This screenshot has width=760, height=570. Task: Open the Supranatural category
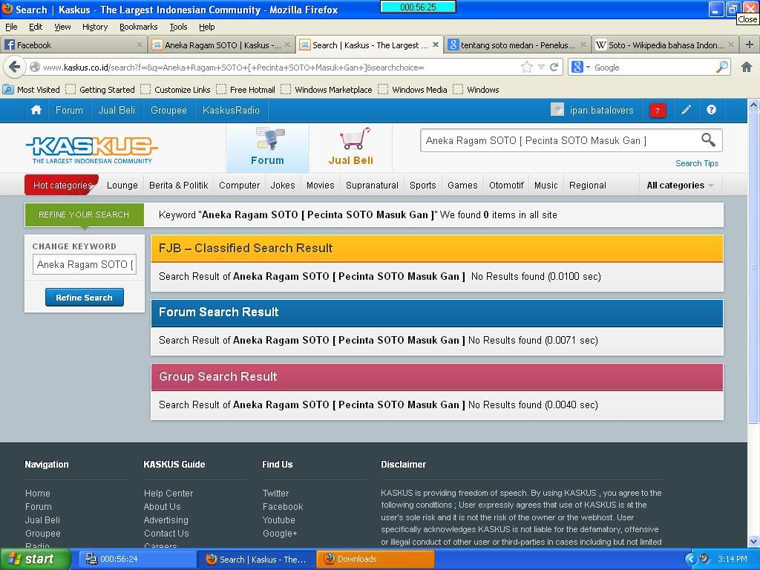pos(372,185)
